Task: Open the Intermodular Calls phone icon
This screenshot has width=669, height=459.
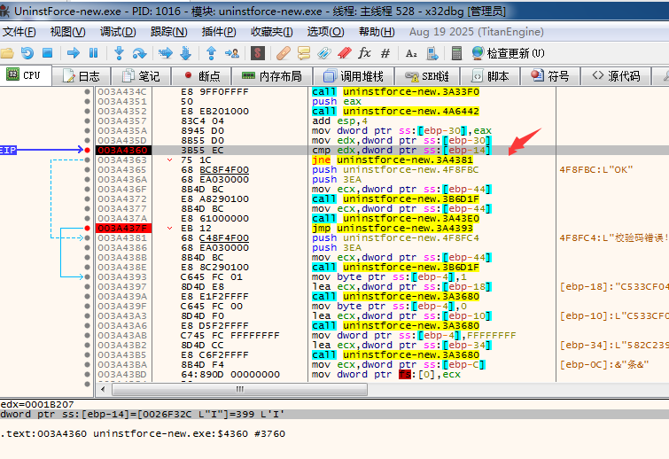Action: pos(432,53)
